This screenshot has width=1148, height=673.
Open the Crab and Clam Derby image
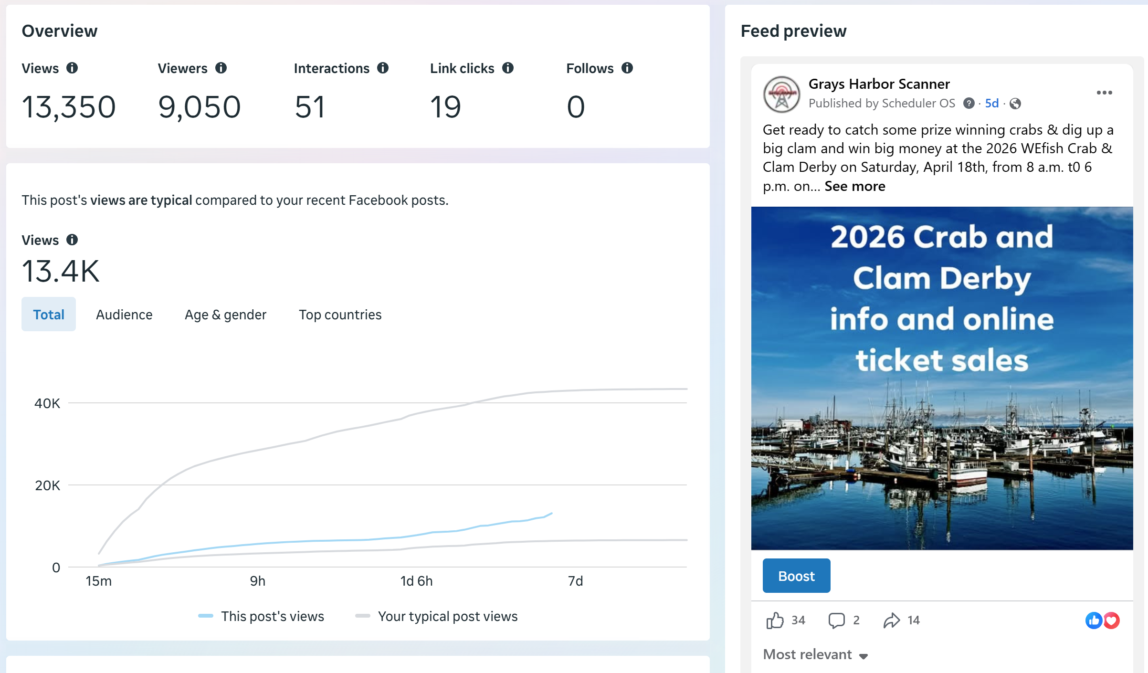click(942, 378)
